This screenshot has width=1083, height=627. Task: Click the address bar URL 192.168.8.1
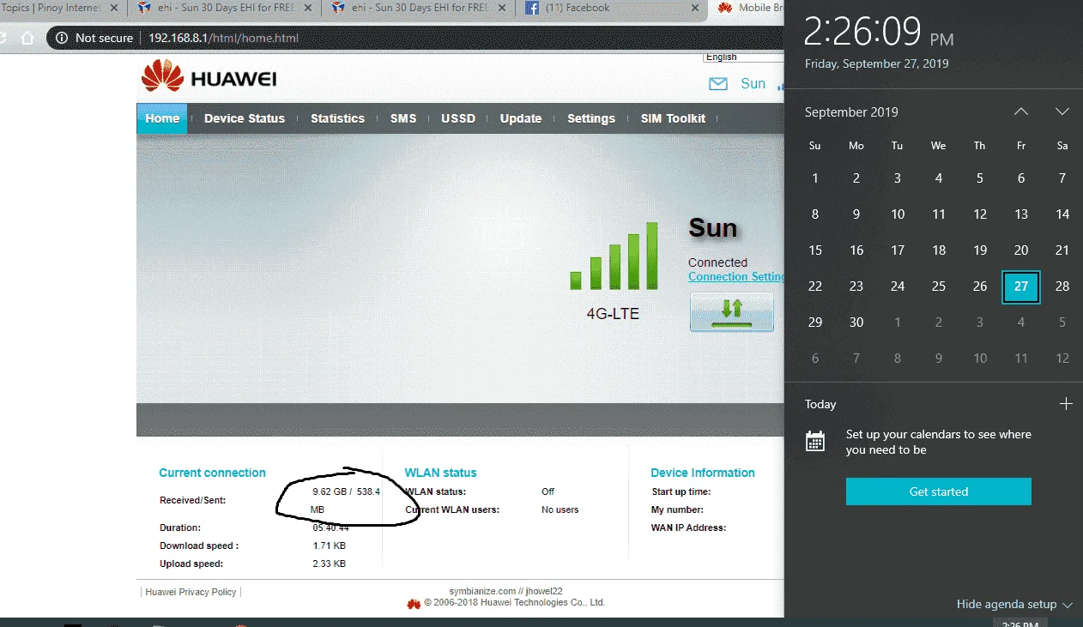223,38
